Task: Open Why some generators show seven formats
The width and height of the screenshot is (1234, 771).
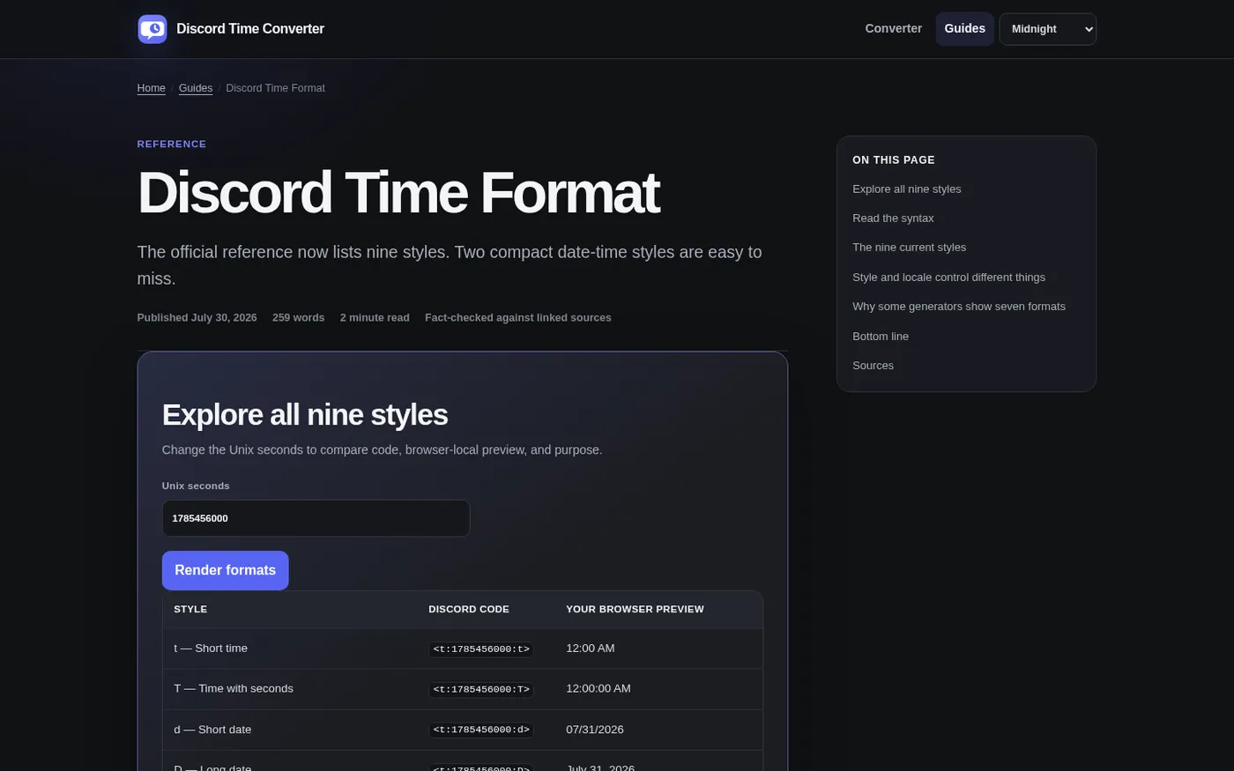Action: [x=958, y=307]
